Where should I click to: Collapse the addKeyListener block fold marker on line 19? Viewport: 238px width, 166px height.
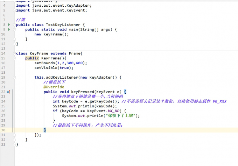[14, 77]
